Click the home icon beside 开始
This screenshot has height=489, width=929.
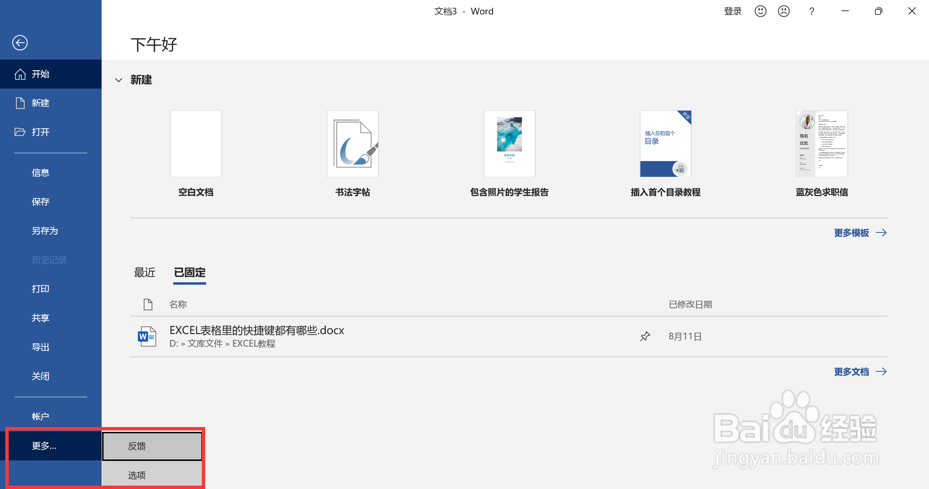click(20, 74)
